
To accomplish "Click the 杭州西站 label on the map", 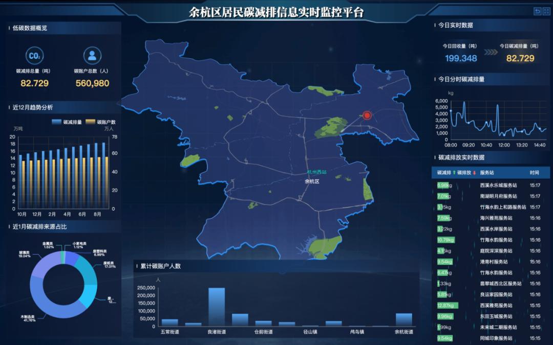I will click(x=316, y=173).
